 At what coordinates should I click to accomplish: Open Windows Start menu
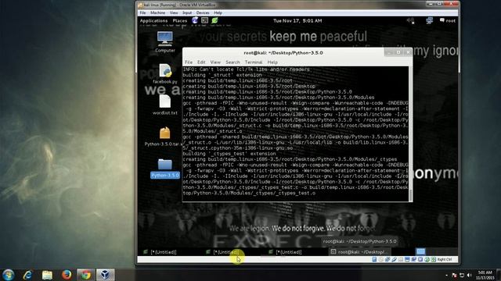[x=8, y=275]
